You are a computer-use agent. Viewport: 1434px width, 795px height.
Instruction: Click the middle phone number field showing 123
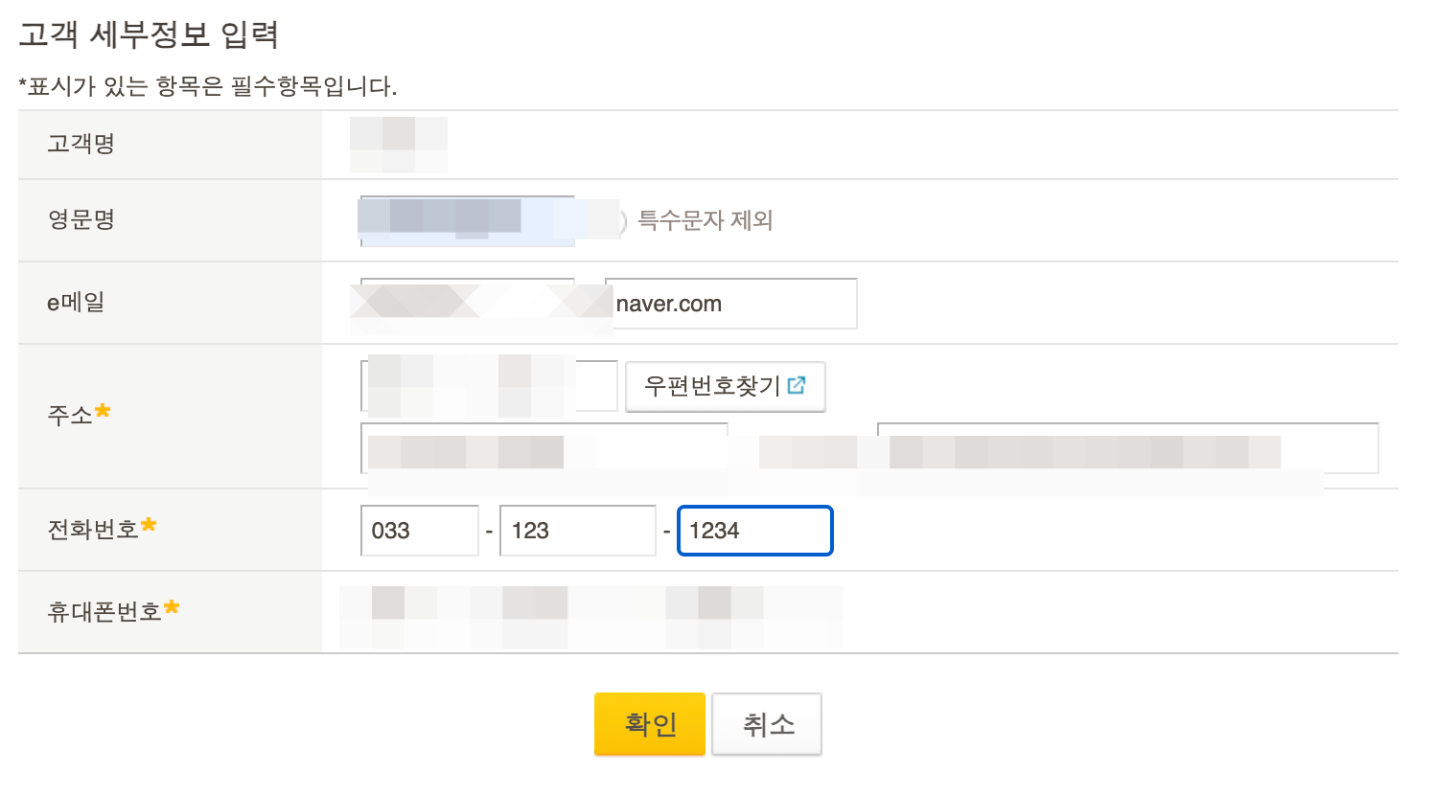(x=577, y=531)
